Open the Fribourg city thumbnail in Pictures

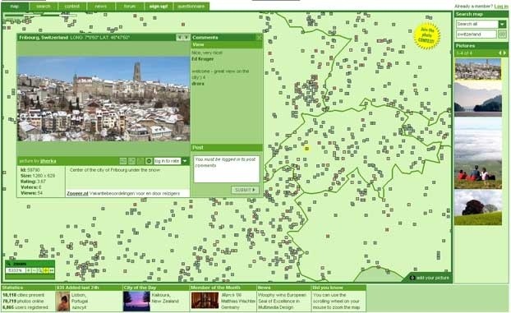pyautogui.click(x=478, y=69)
